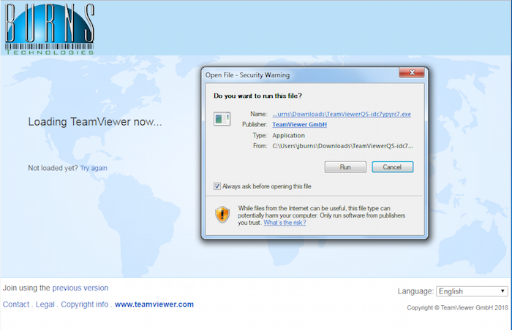
Task: Open the Copyright info footer link
Action: (85, 304)
